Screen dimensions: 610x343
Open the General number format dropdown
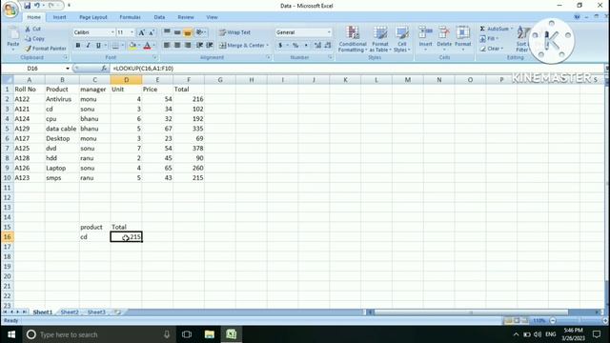[329, 32]
